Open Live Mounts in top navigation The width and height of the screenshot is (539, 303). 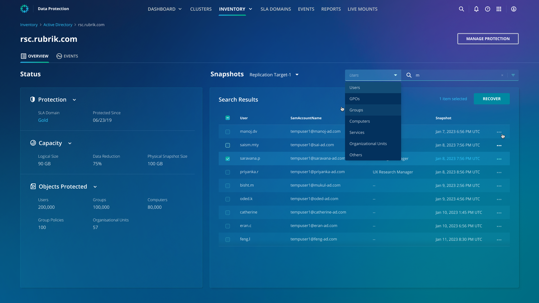click(x=362, y=9)
